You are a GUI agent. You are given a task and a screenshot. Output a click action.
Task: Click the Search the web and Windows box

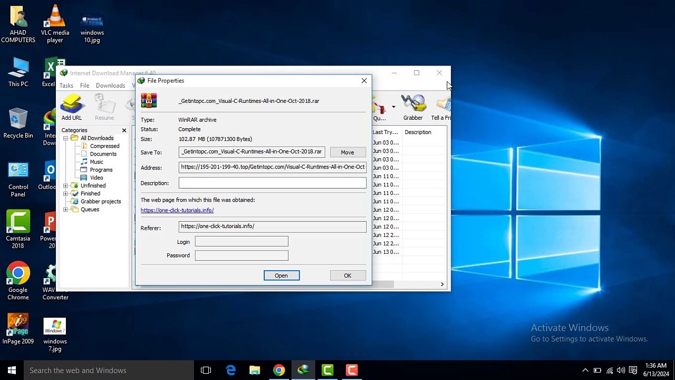(109, 370)
